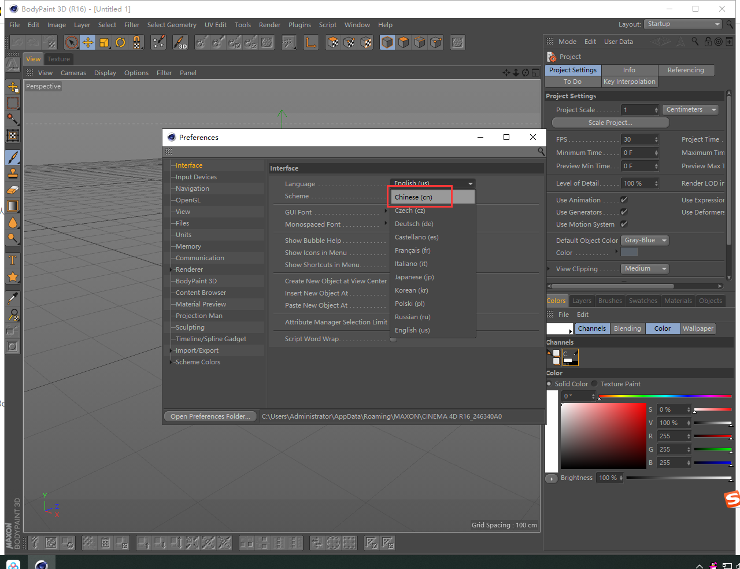Click the rainbow hue slider
Viewport: 740px width, 569px height.
(665, 397)
